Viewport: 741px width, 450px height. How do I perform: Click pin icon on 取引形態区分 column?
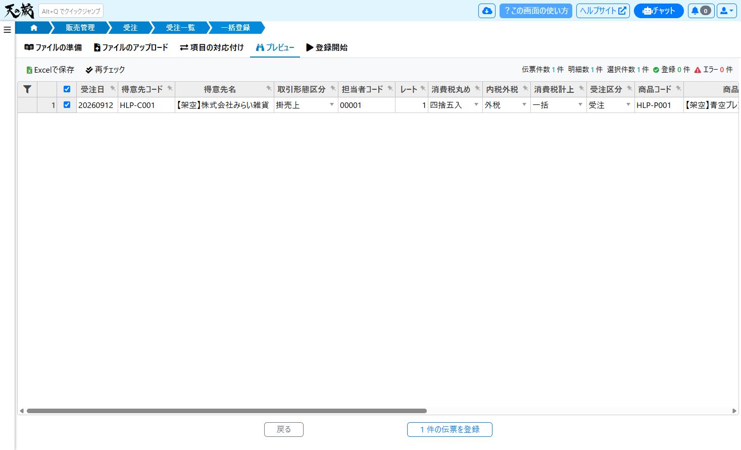pyautogui.click(x=333, y=88)
